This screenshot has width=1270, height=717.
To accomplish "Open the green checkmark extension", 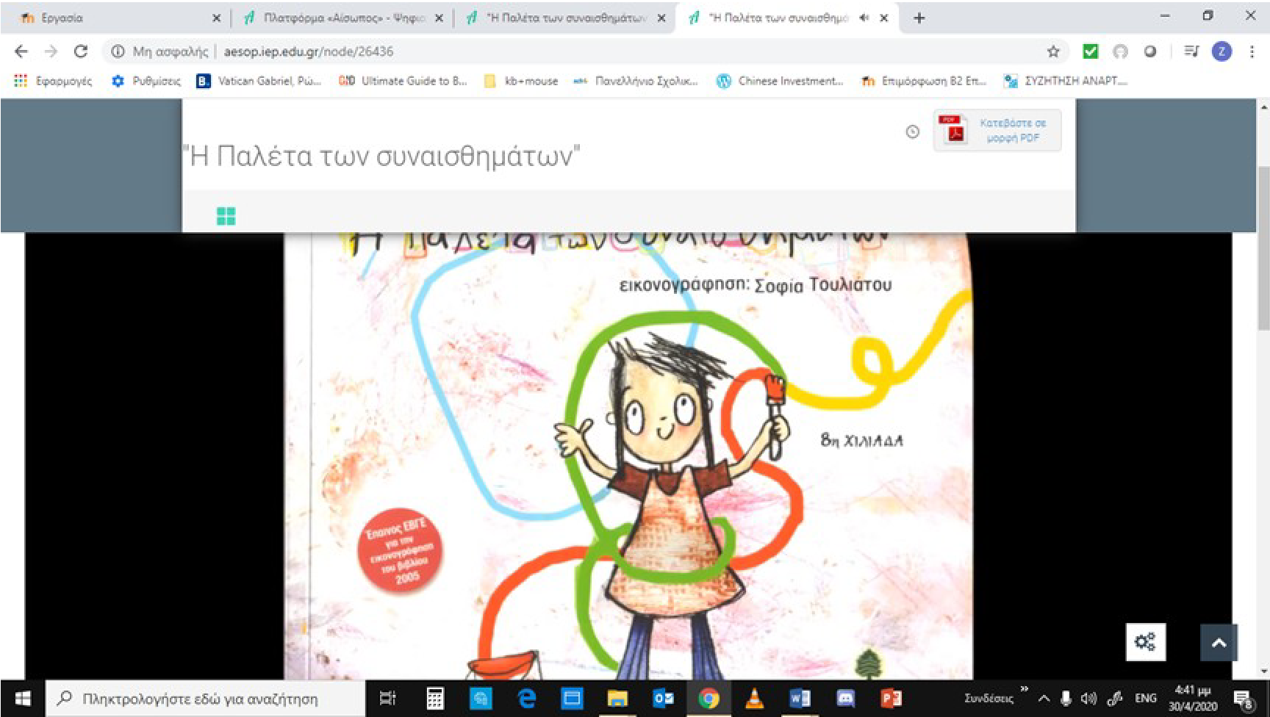I will pyautogui.click(x=1091, y=51).
